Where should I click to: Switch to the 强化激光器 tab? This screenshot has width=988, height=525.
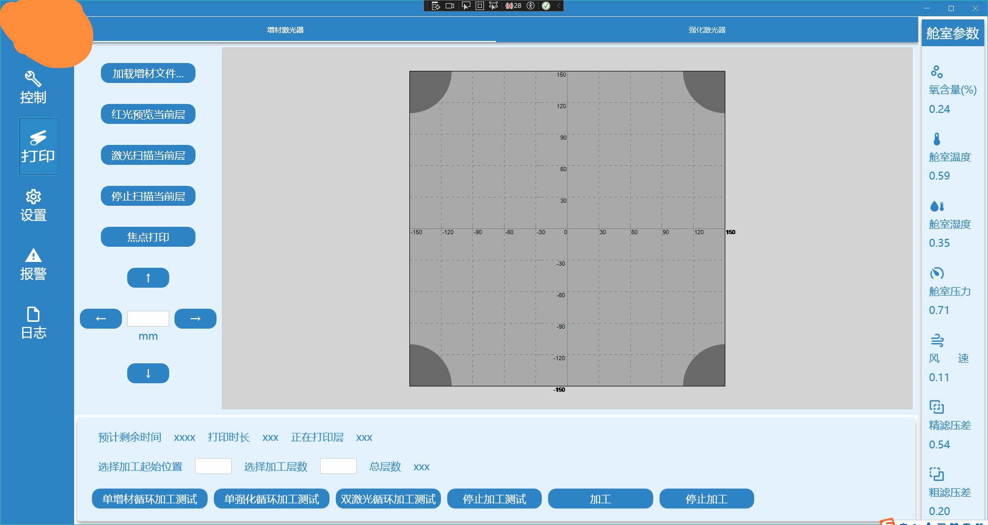707,30
